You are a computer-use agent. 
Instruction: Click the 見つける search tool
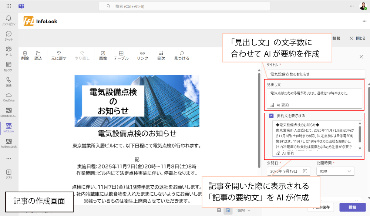pyautogui.click(x=182, y=55)
